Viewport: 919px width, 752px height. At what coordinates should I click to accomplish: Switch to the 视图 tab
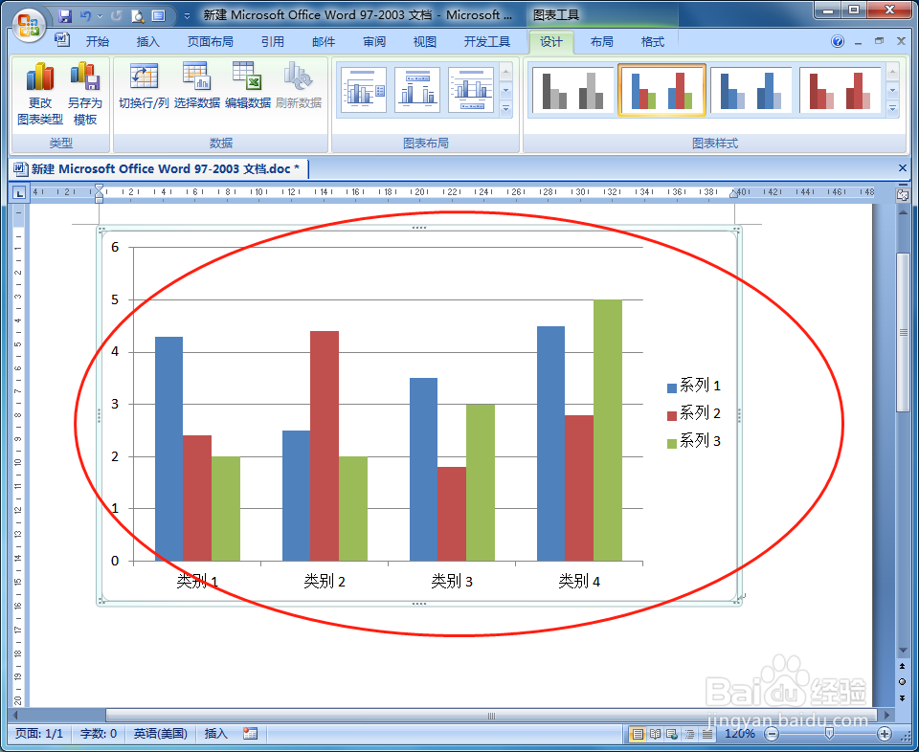click(x=425, y=41)
